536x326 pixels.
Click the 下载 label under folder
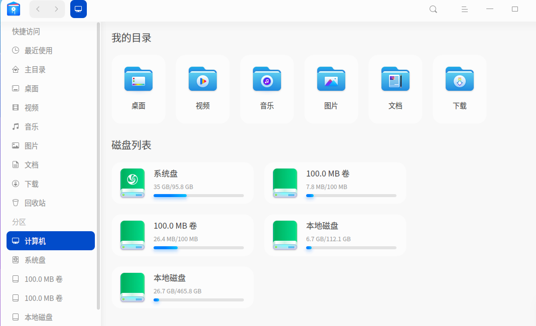tap(460, 106)
